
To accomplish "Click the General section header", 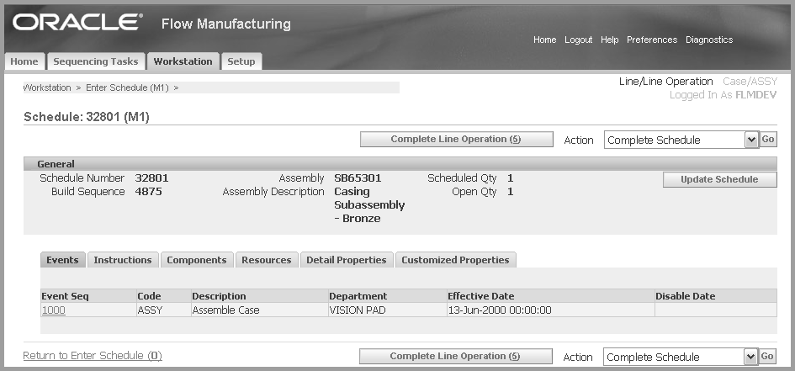I will [400, 164].
